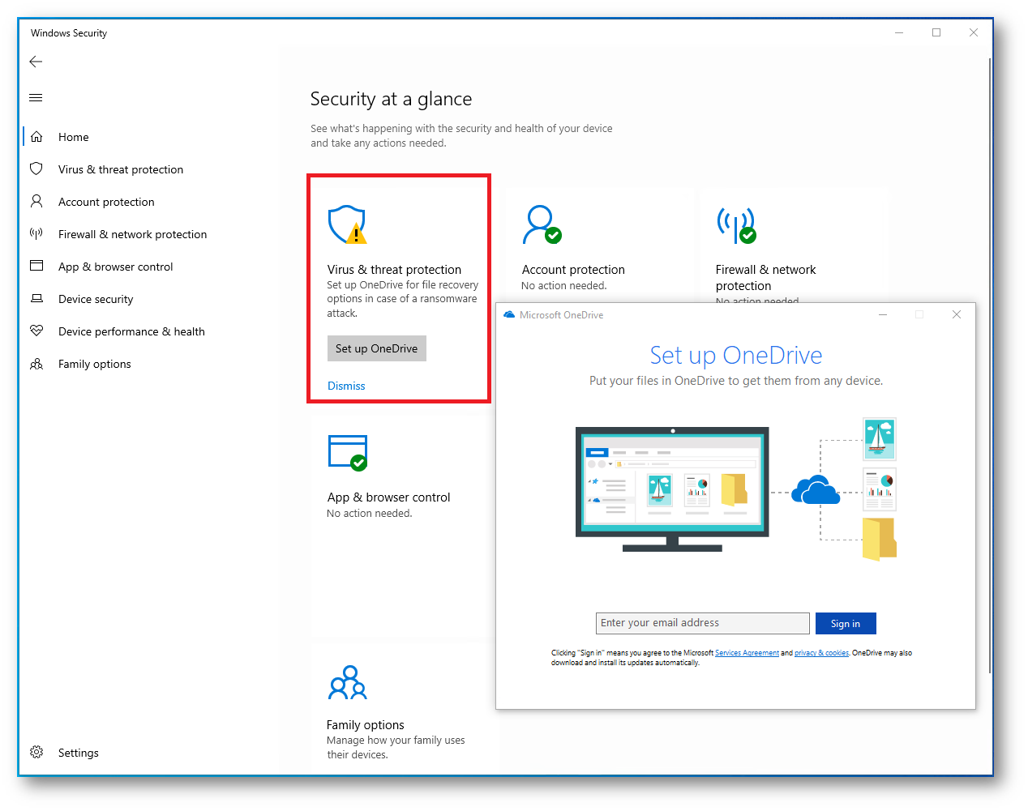Close the Microsoft OneDrive dialog
1028x811 pixels.
[957, 314]
